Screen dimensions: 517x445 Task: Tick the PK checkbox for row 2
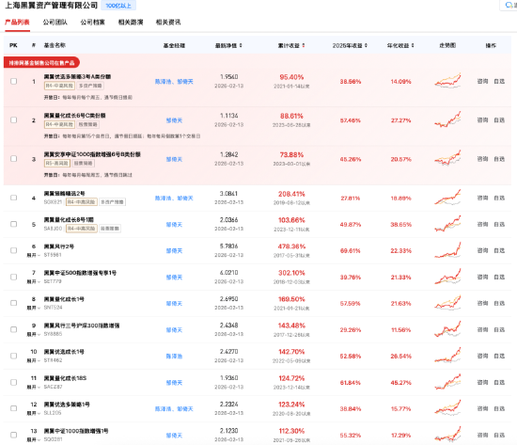coord(13,119)
